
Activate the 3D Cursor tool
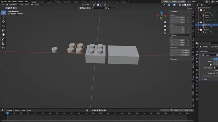pos(3,17)
